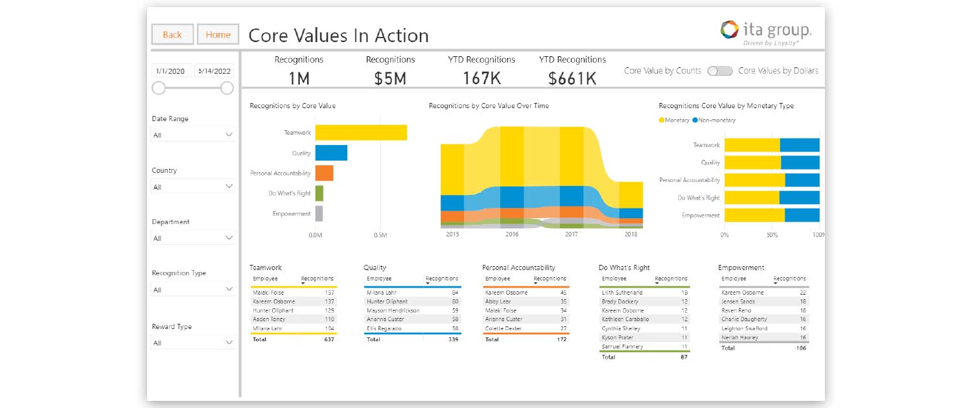The image size is (972, 408).
Task: Switch toggle to Core Values by Dollars
Action: pyautogui.click(x=724, y=72)
